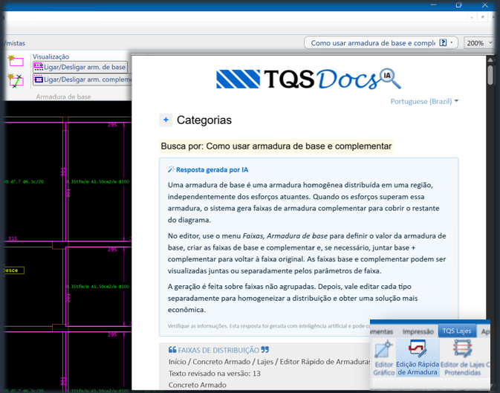Image resolution: width=500 pixels, height=393 pixels.
Task: Click the Editor Gráfico icon
Action: [383, 357]
